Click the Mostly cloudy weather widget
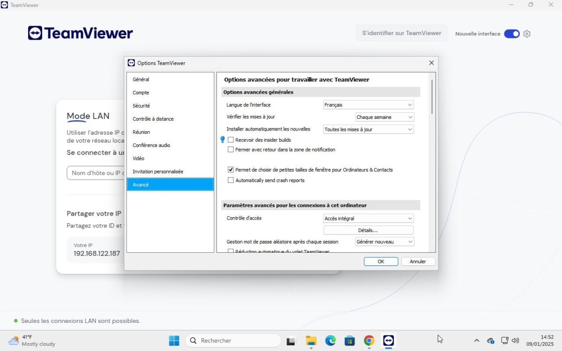Viewport: 562px width, 351px height. click(28, 341)
